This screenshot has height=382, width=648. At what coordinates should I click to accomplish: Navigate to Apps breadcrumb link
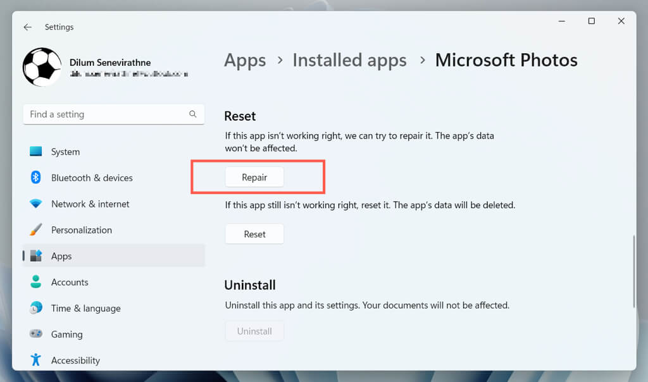[245, 60]
